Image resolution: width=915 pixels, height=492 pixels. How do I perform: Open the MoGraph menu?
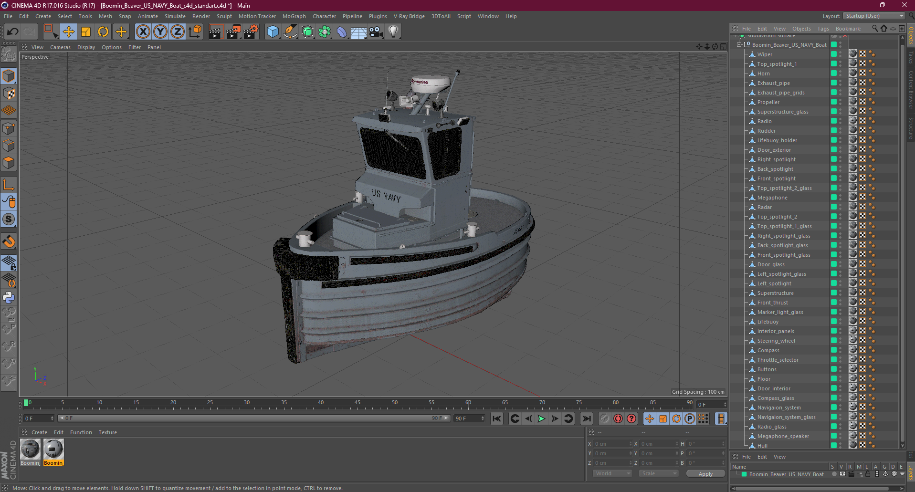coord(294,16)
